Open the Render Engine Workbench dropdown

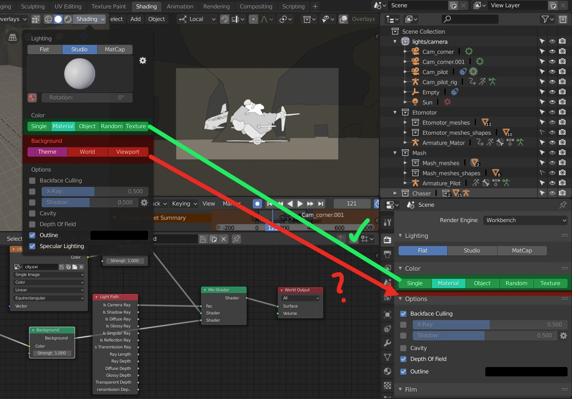(x=525, y=220)
